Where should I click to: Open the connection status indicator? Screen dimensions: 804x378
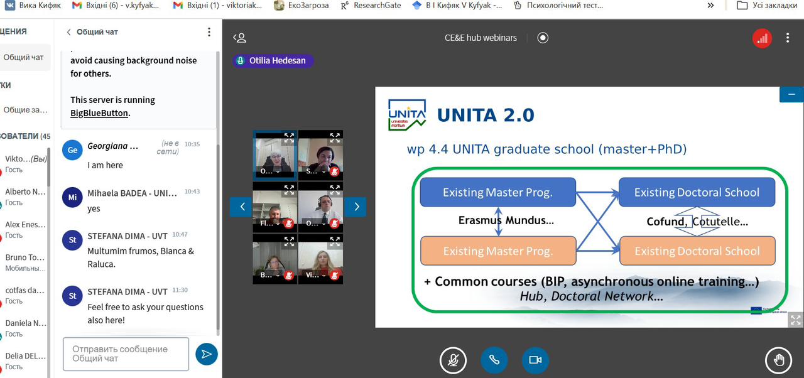point(762,38)
